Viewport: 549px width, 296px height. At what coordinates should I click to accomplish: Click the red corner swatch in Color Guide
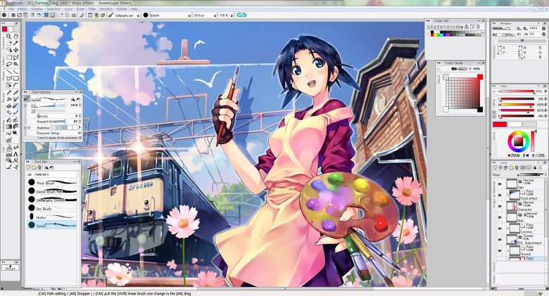[x=480, y=77]
